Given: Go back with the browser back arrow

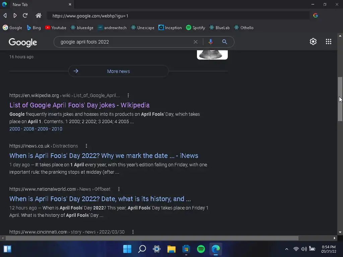Looking at the screenshot, I should (x=5, y=15).
